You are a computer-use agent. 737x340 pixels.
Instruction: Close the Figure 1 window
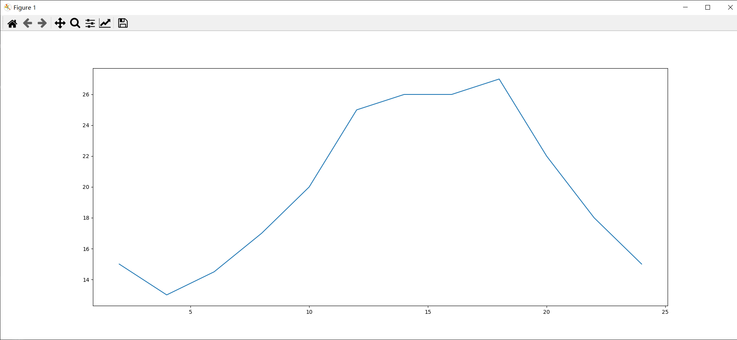(730, 7)
